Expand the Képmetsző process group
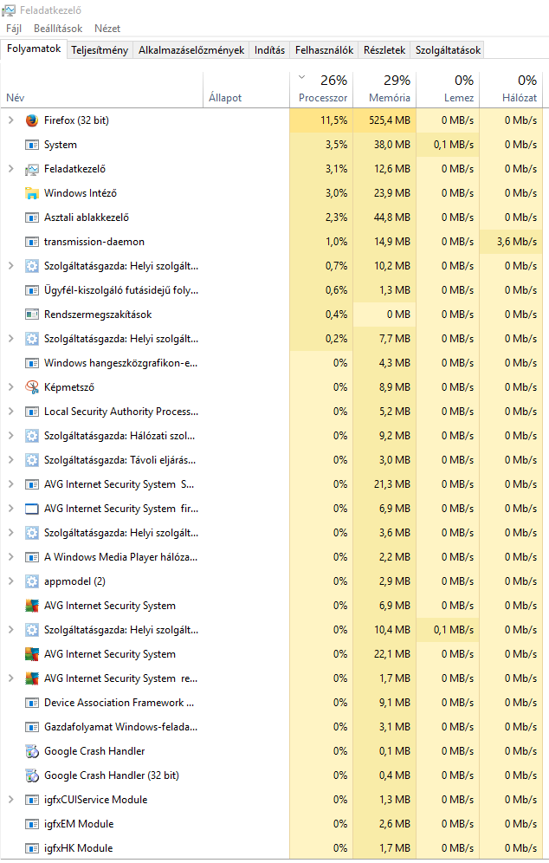The height and width of the screenshot is (863, 549). tap(10, 387)
